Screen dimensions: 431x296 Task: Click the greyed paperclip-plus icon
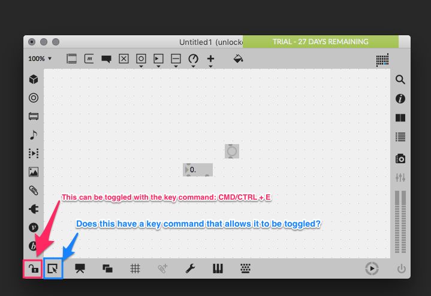(x=162, y=268)
